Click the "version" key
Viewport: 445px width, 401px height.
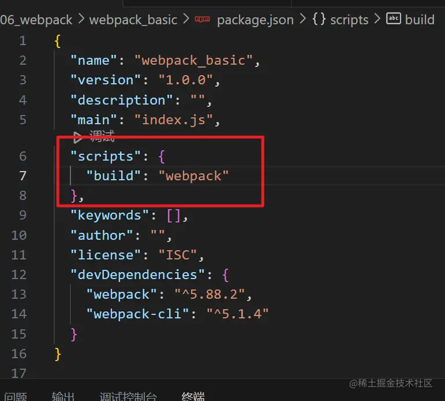[105, 80]
